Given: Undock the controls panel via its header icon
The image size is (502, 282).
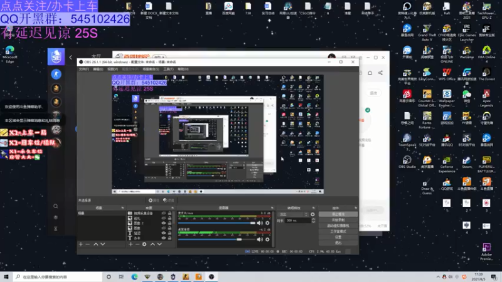Looking at the screenshot, I should [x=355, y=208].
